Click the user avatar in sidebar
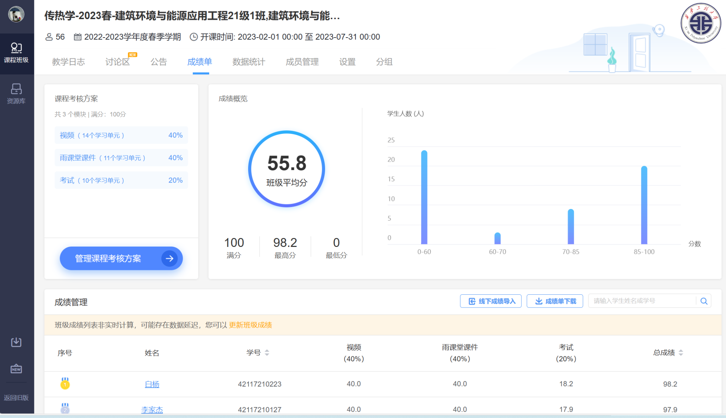This screenshot has height=418, width=726. pyautogui.click(x=16, y=15)
